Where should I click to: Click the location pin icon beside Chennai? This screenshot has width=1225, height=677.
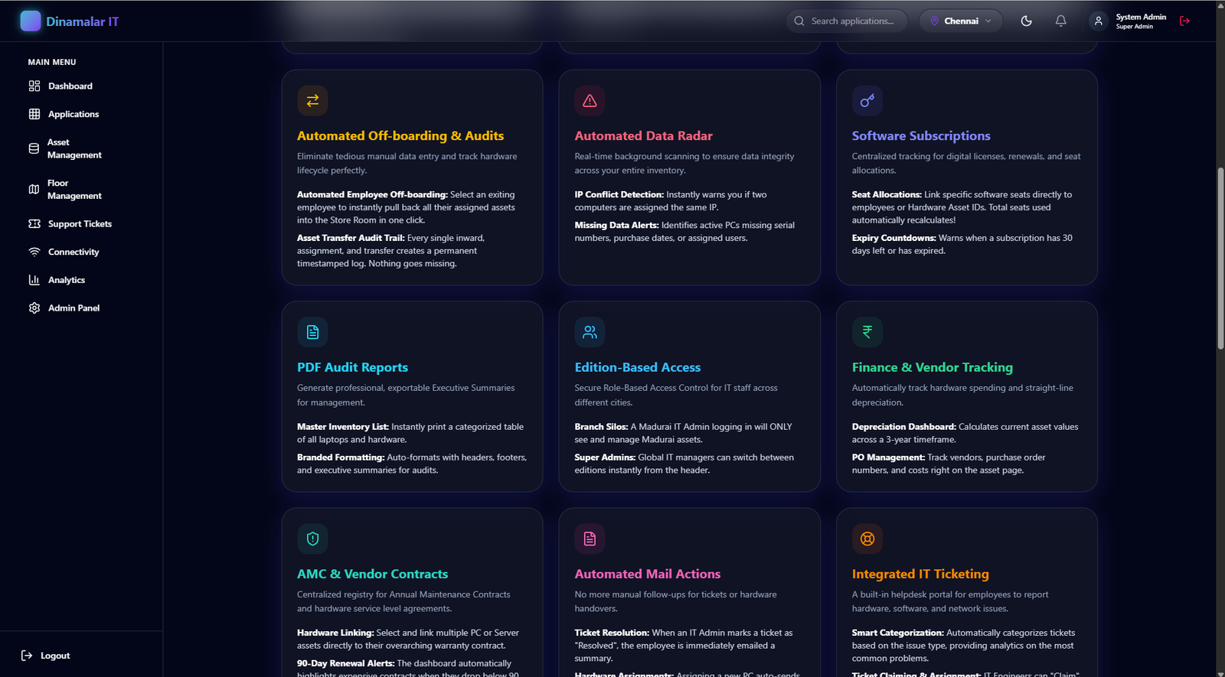pyautogui.click(x=934, y=21)
